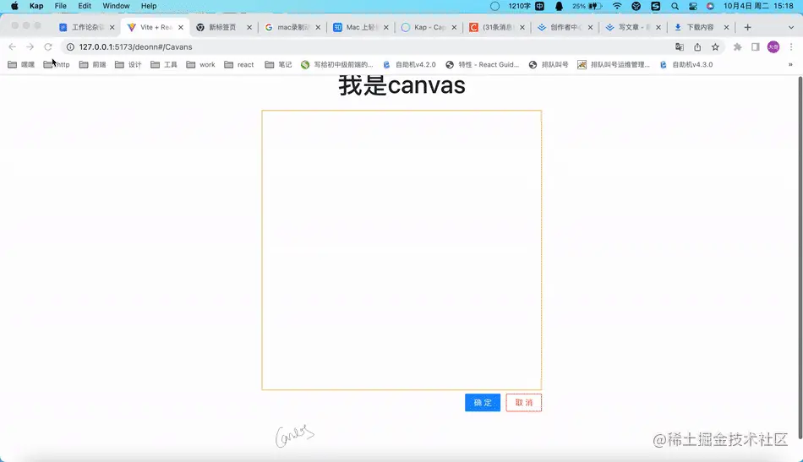Close the 工作论杂 tab
Image resolution: width=803 pixels, height=462 pixels.
tap(112, 28)
